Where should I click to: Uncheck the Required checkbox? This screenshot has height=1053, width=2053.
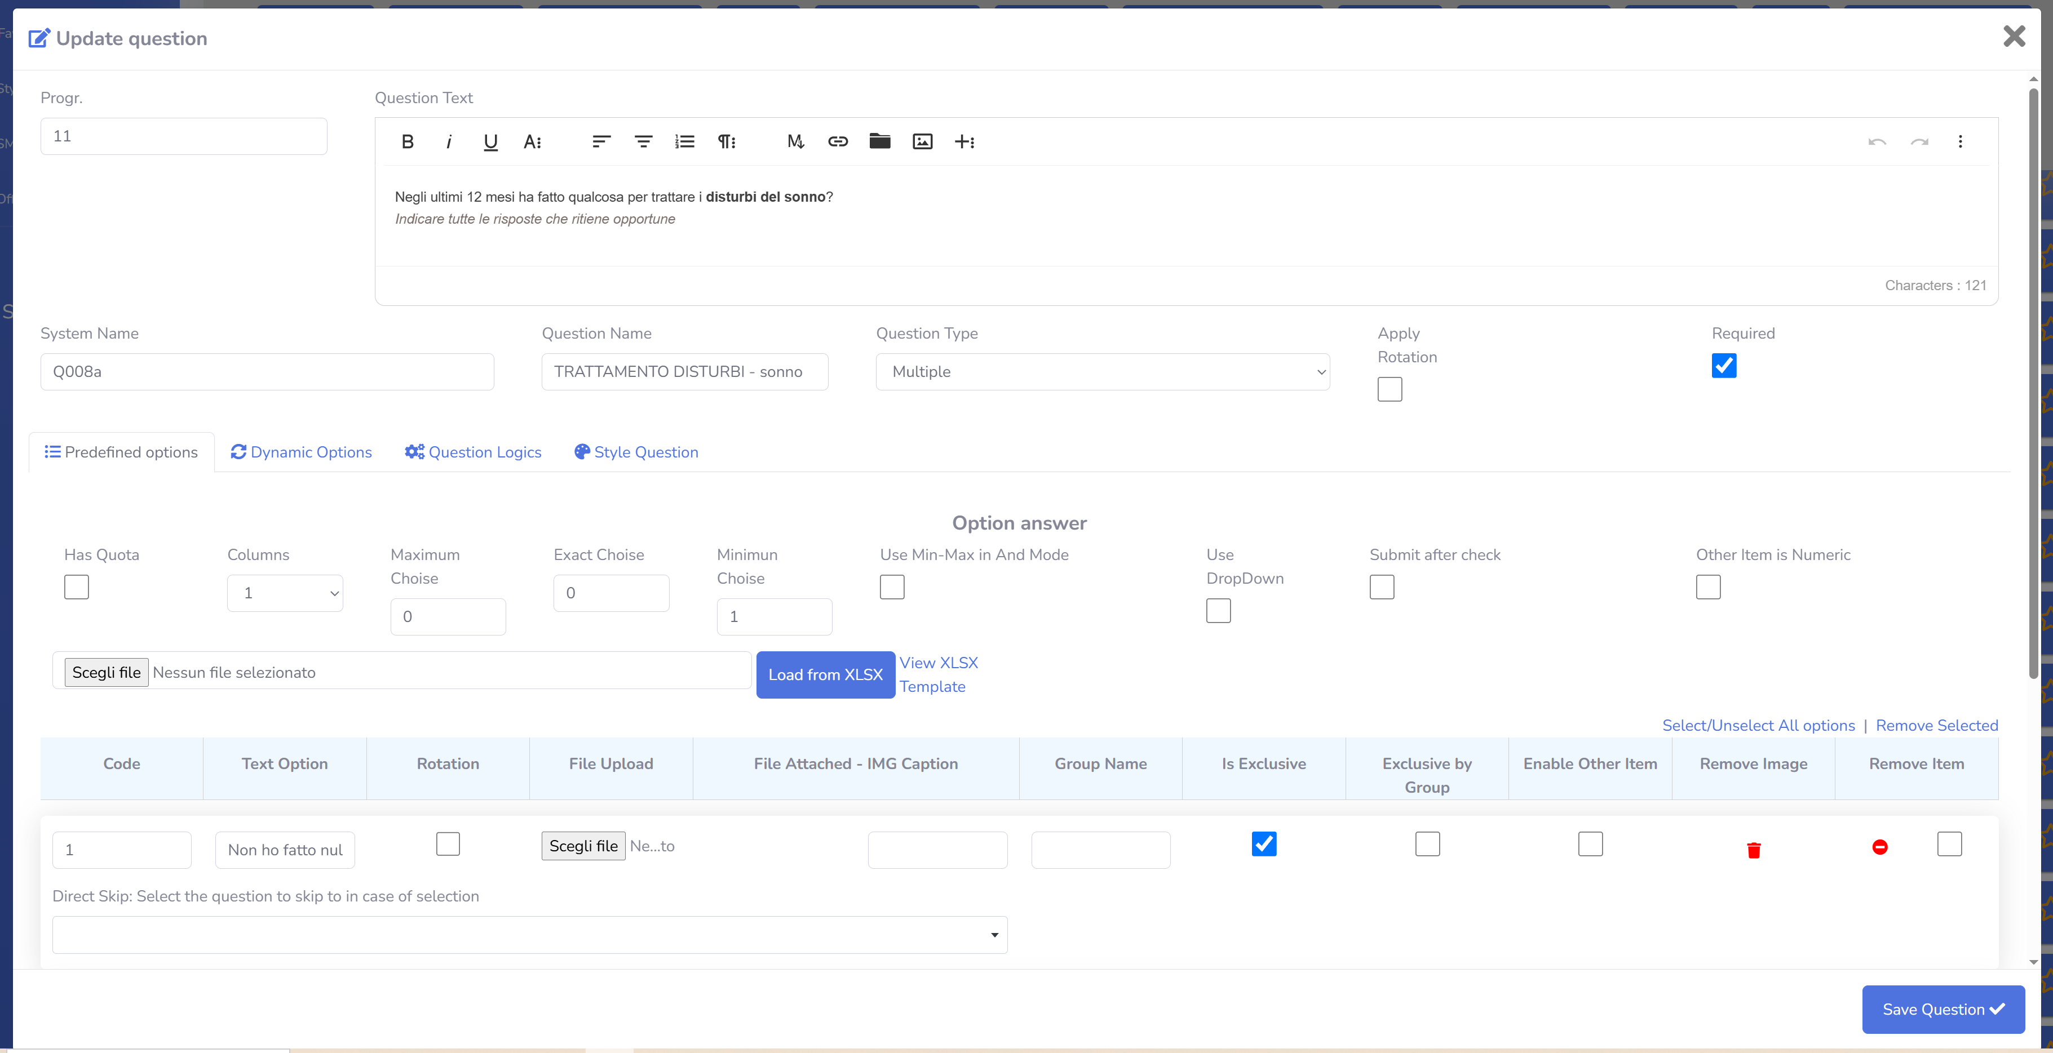(1723, 366)
